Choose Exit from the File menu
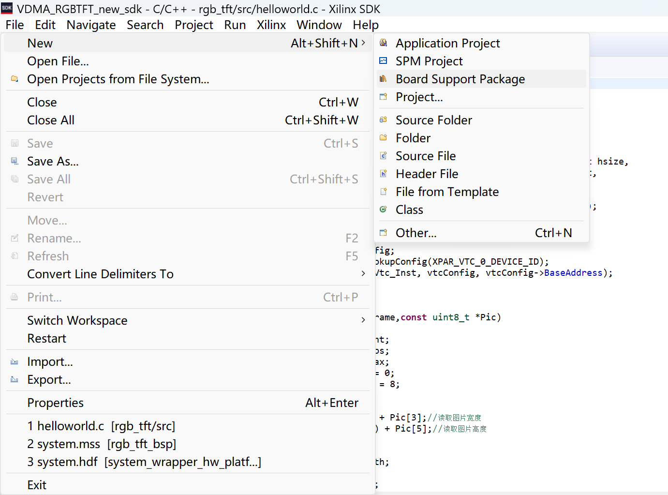This screenshot has width=668, height=495. point(188,485)
